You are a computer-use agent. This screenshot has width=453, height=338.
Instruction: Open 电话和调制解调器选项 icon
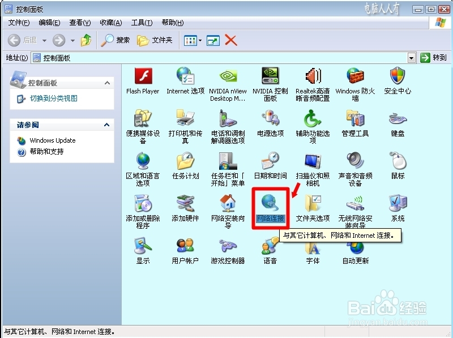click(228, 118)
